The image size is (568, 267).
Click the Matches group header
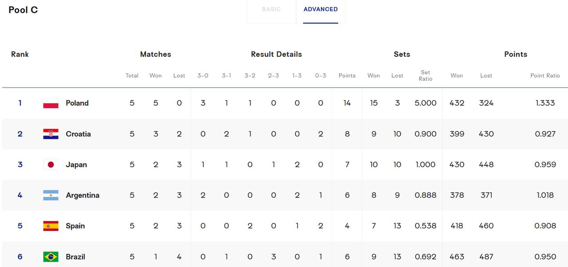155,54
